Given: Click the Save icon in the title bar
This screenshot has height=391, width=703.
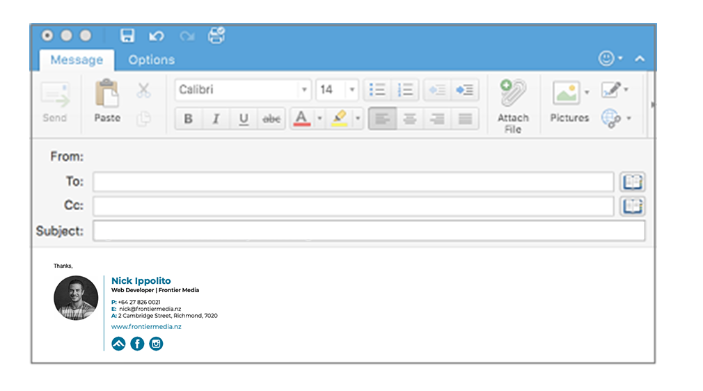Looking at the screenshot, I should (127, 35).
